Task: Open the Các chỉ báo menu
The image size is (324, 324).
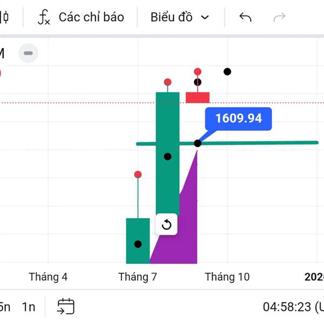Action: click(91, 17)
